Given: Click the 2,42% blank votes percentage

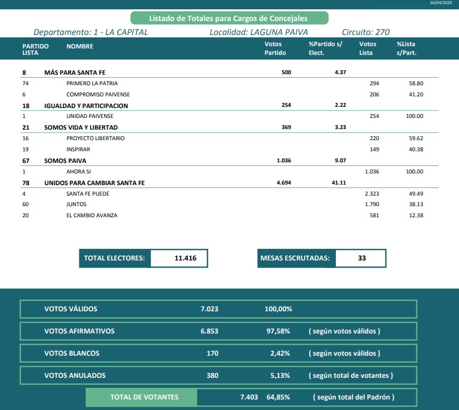Looking at the screenshot, I should point(280,353).
